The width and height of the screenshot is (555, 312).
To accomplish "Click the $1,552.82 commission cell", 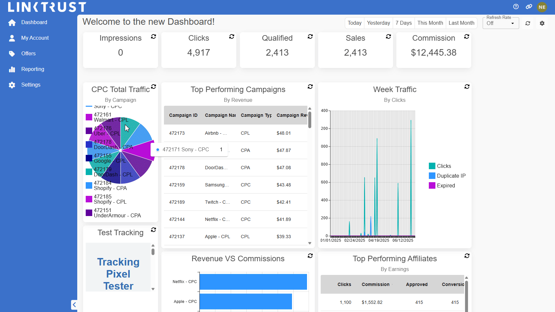I will 372,302.
